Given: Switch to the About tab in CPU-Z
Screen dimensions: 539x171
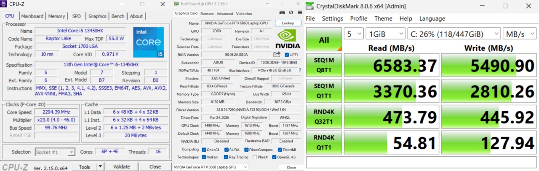Looking at the screenshot, I should [x=136, y=16].
